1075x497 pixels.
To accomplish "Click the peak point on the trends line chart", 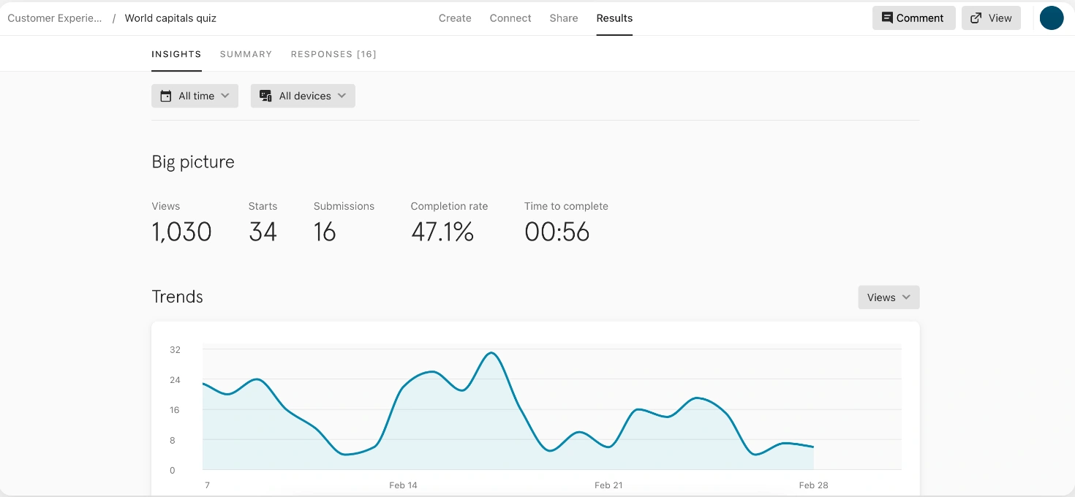I will (x=491, y=353).
